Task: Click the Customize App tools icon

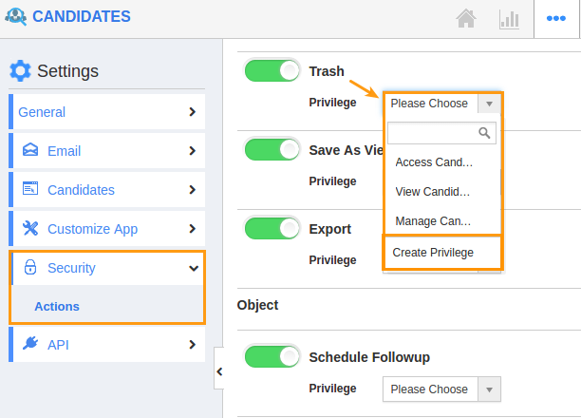Action: pyautogui.click(x=30, y=228)
